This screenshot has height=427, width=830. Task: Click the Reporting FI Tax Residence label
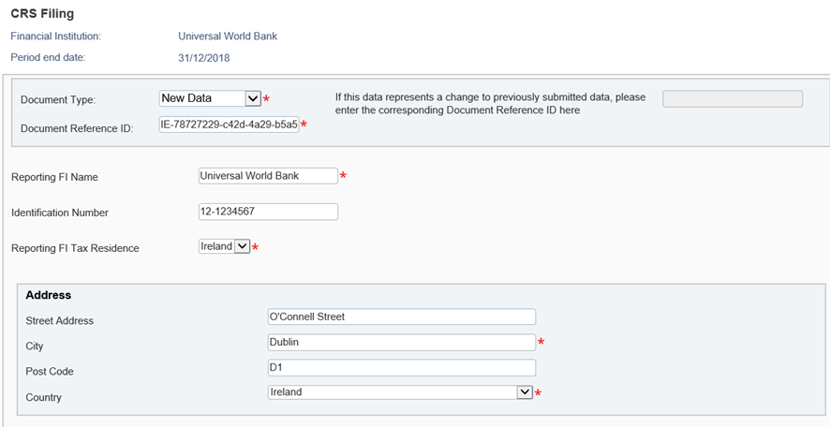pyautogui.click(x=75, y=248)
